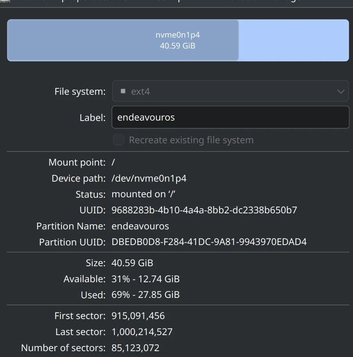The image size is (353, 357).
Task: Click into the Label field containing endeavouros
Action: click(x=230, y=117)
